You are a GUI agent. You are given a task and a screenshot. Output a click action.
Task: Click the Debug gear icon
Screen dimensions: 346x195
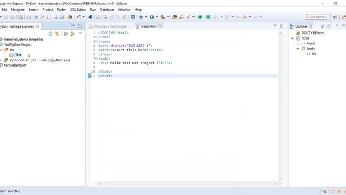click(x=141, y=17)
